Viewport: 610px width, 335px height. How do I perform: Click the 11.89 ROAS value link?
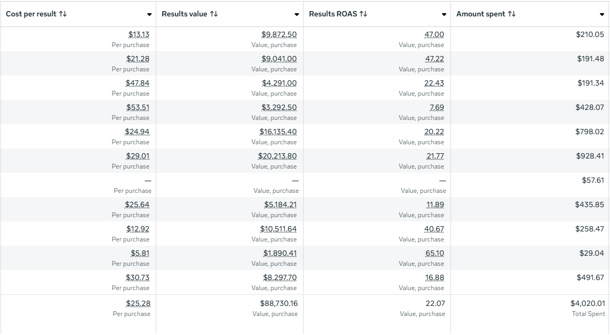point(436,204)
